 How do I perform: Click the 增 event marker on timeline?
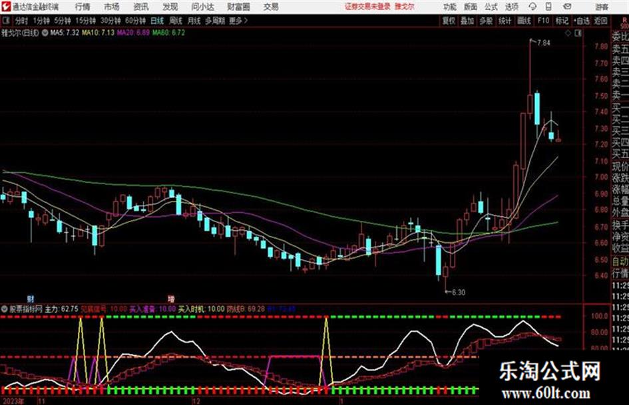click(171, 299)
